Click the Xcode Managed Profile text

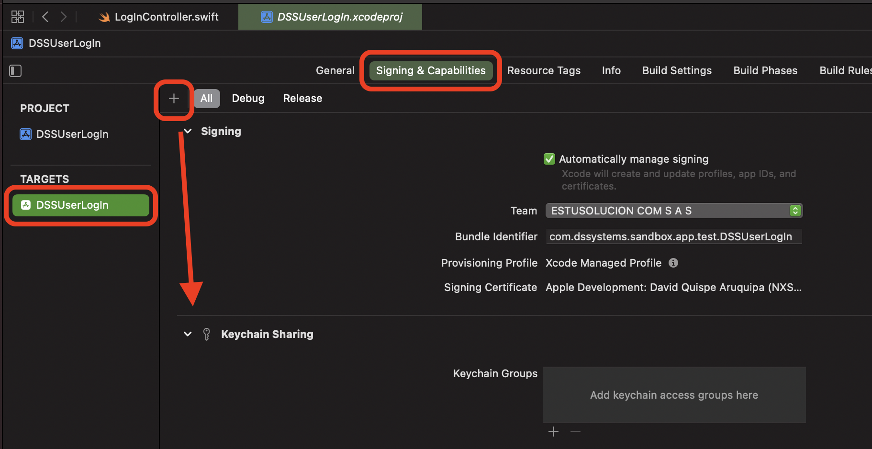click(604, 263)
